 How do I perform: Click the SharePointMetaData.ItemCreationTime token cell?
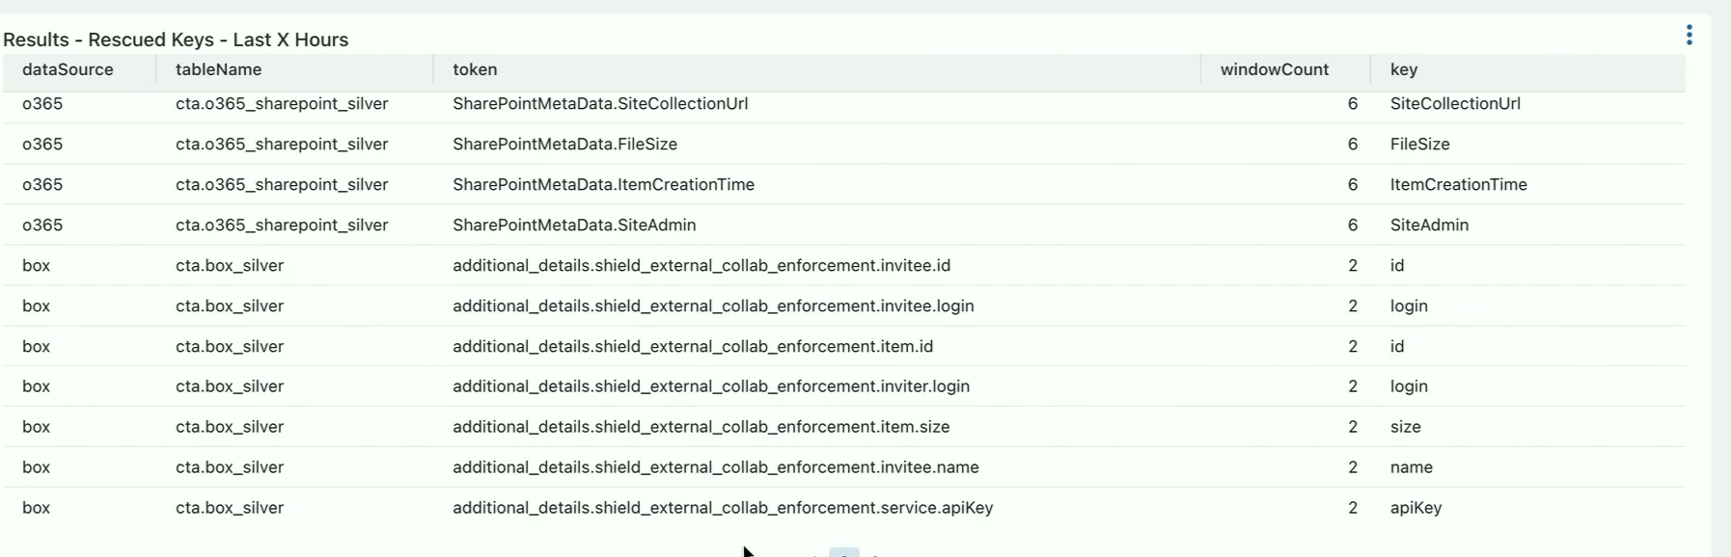(x=603, y=184)
